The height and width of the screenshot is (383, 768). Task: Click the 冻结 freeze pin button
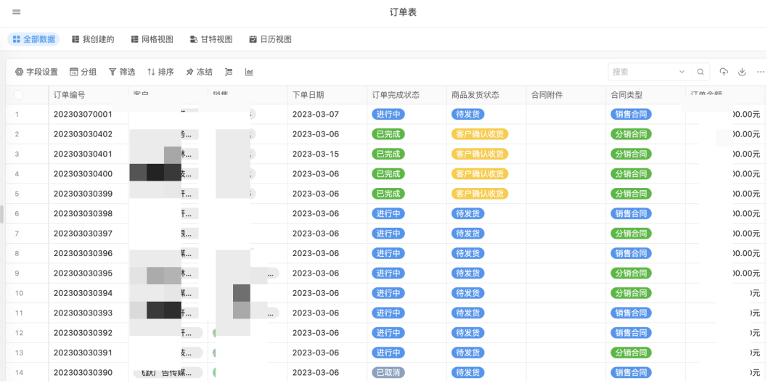pos(200,72)
